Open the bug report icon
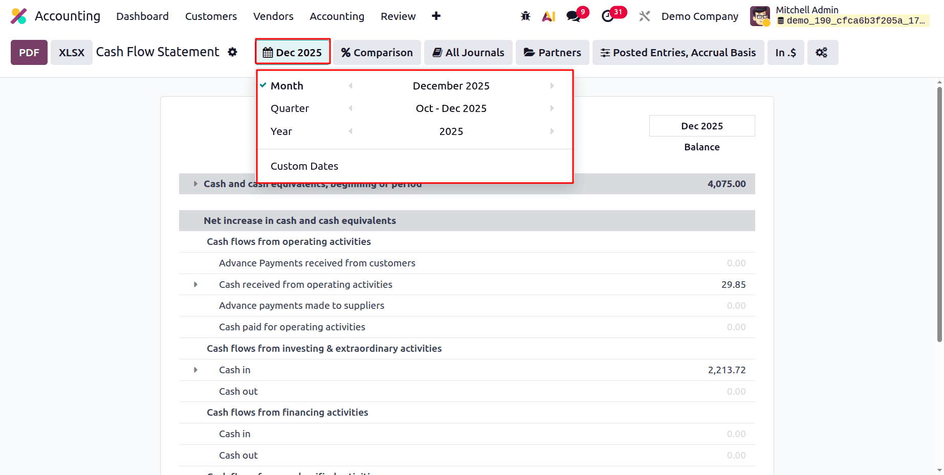The image size is (944, 475). (x=525, y=16)
